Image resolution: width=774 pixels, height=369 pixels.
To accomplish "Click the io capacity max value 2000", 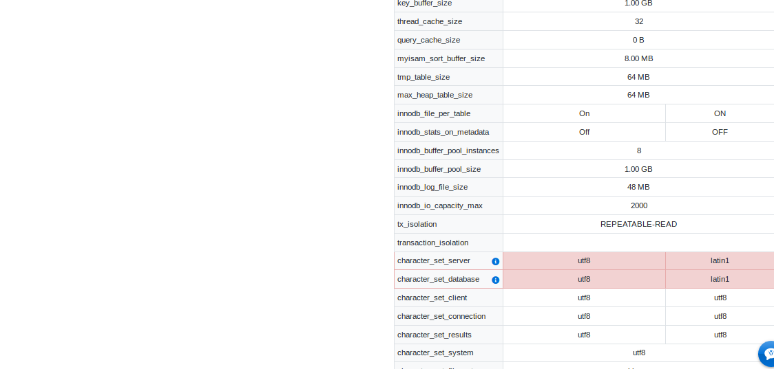I will [x=639, y=205].
